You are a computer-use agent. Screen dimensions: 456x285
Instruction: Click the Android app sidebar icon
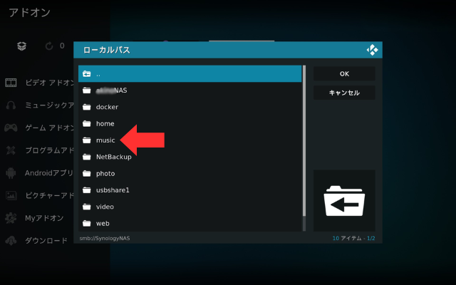click(11, 172)
